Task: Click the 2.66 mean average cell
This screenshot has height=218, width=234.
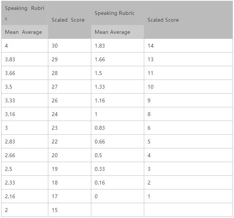Action: tap(25, 155)
